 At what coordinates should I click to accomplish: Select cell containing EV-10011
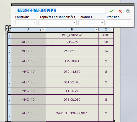pyautogui.click(x=72, y=61)
